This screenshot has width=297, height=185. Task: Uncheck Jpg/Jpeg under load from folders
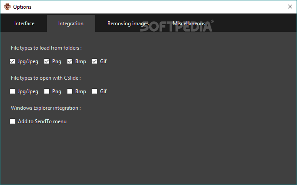(x=12, y=61)
